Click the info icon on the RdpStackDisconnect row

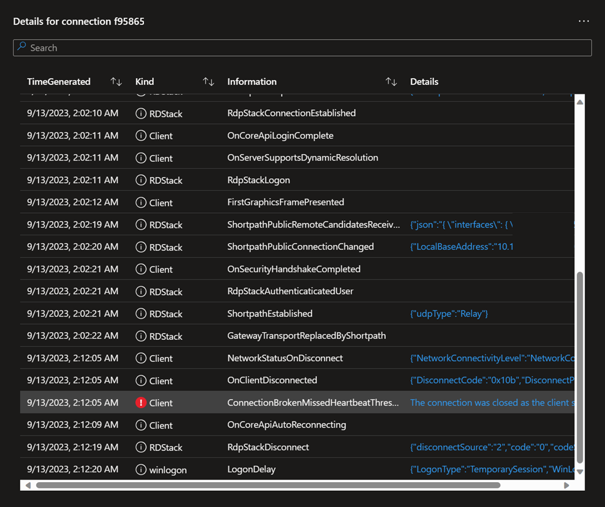point(140,447)
